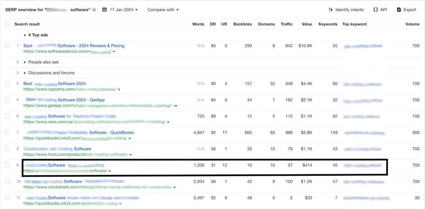Toggle the select-all checkbox in table header
The width and height of the screenshot is (425, 209).
(x=7, y=24)
